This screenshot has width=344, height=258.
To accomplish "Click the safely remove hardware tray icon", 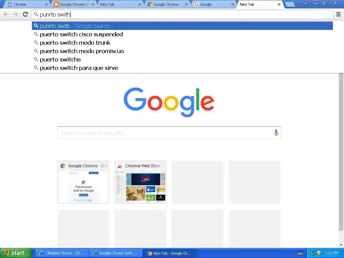I will pyautogui.click(x=313, y=253).
